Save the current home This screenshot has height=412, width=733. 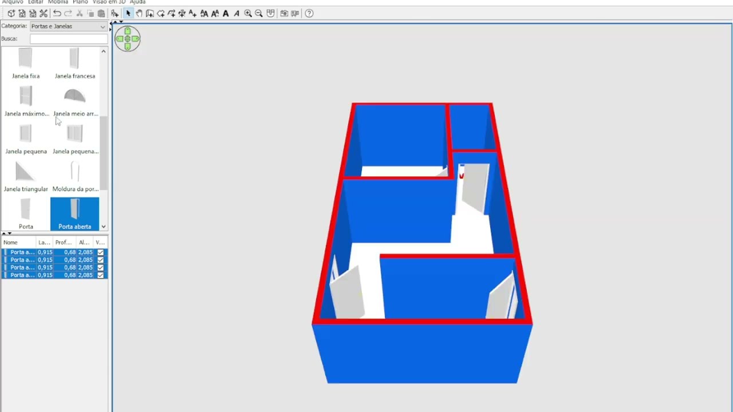click(x=33, y=13)
